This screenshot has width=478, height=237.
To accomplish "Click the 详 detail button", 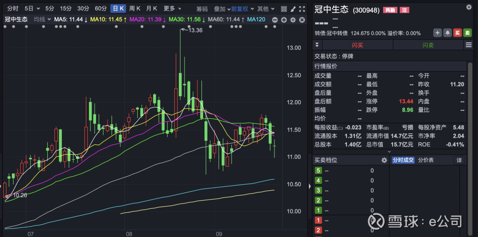I will pos(459,160).
